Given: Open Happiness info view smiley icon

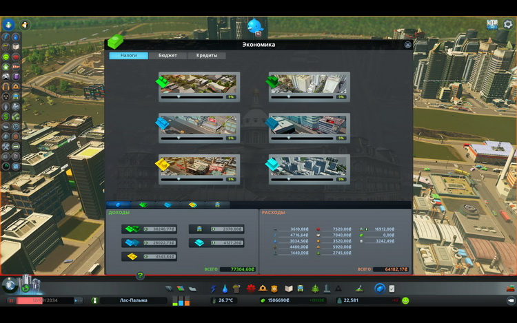Looking at the screenshot, I should 6,57.
